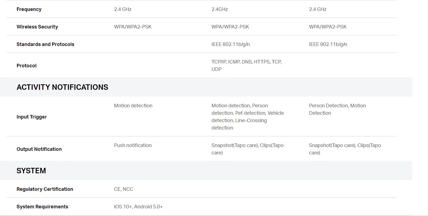Click the Person Detection, Motion Detection text
This screenshot has width=428, height=216.
[337, 109]
